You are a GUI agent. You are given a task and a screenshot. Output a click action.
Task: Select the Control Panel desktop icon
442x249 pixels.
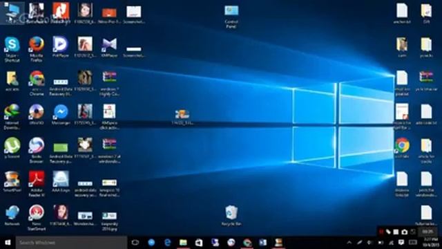coord(231,17)
